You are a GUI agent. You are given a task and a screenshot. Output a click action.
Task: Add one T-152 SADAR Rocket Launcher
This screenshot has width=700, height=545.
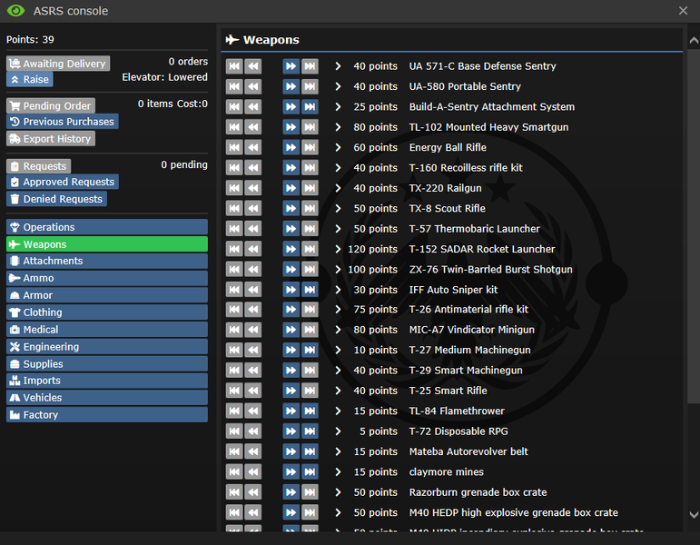291,249
